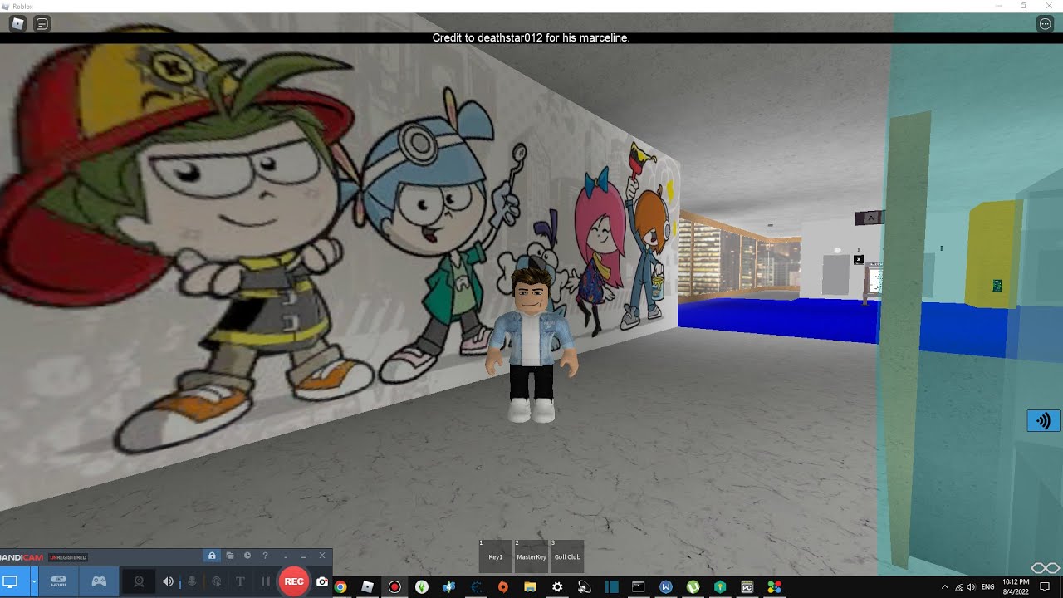Select Bandicam game recording mode
The image size is (1063, 598).
pyautogui.click(x=99, y=581)
